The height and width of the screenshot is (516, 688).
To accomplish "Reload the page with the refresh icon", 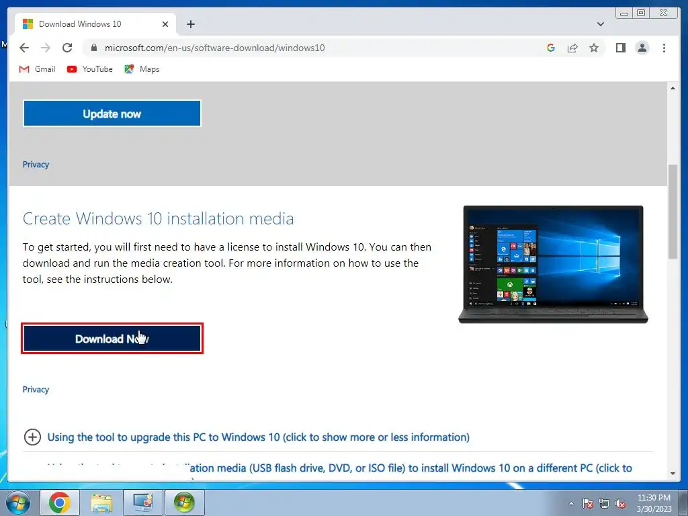I will (67, 48).
